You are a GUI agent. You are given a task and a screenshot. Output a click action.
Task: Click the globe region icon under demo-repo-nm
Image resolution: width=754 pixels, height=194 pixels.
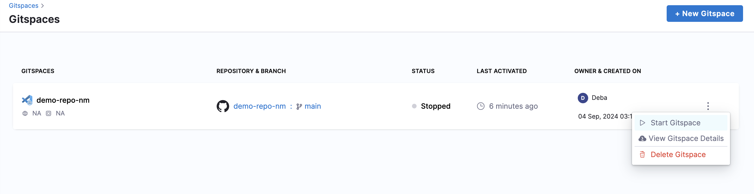tap(25, 113)
